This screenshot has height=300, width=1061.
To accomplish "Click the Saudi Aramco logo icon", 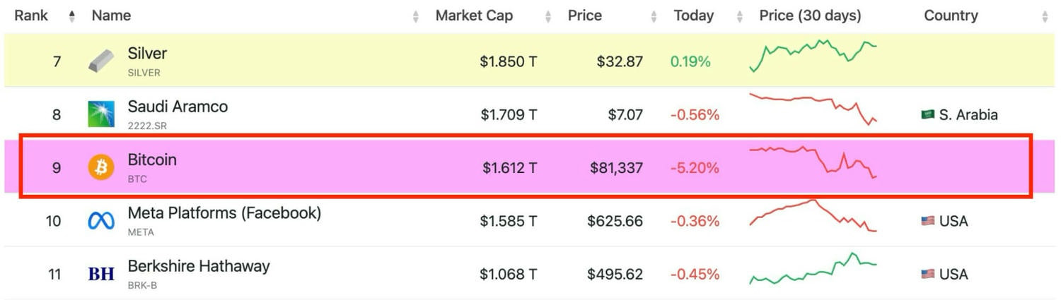I will pyautogui.click(x=101, y=114).
